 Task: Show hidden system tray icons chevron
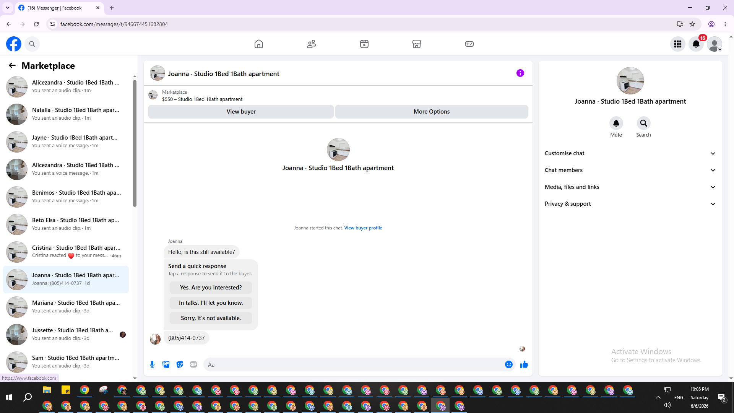[658, 397]
